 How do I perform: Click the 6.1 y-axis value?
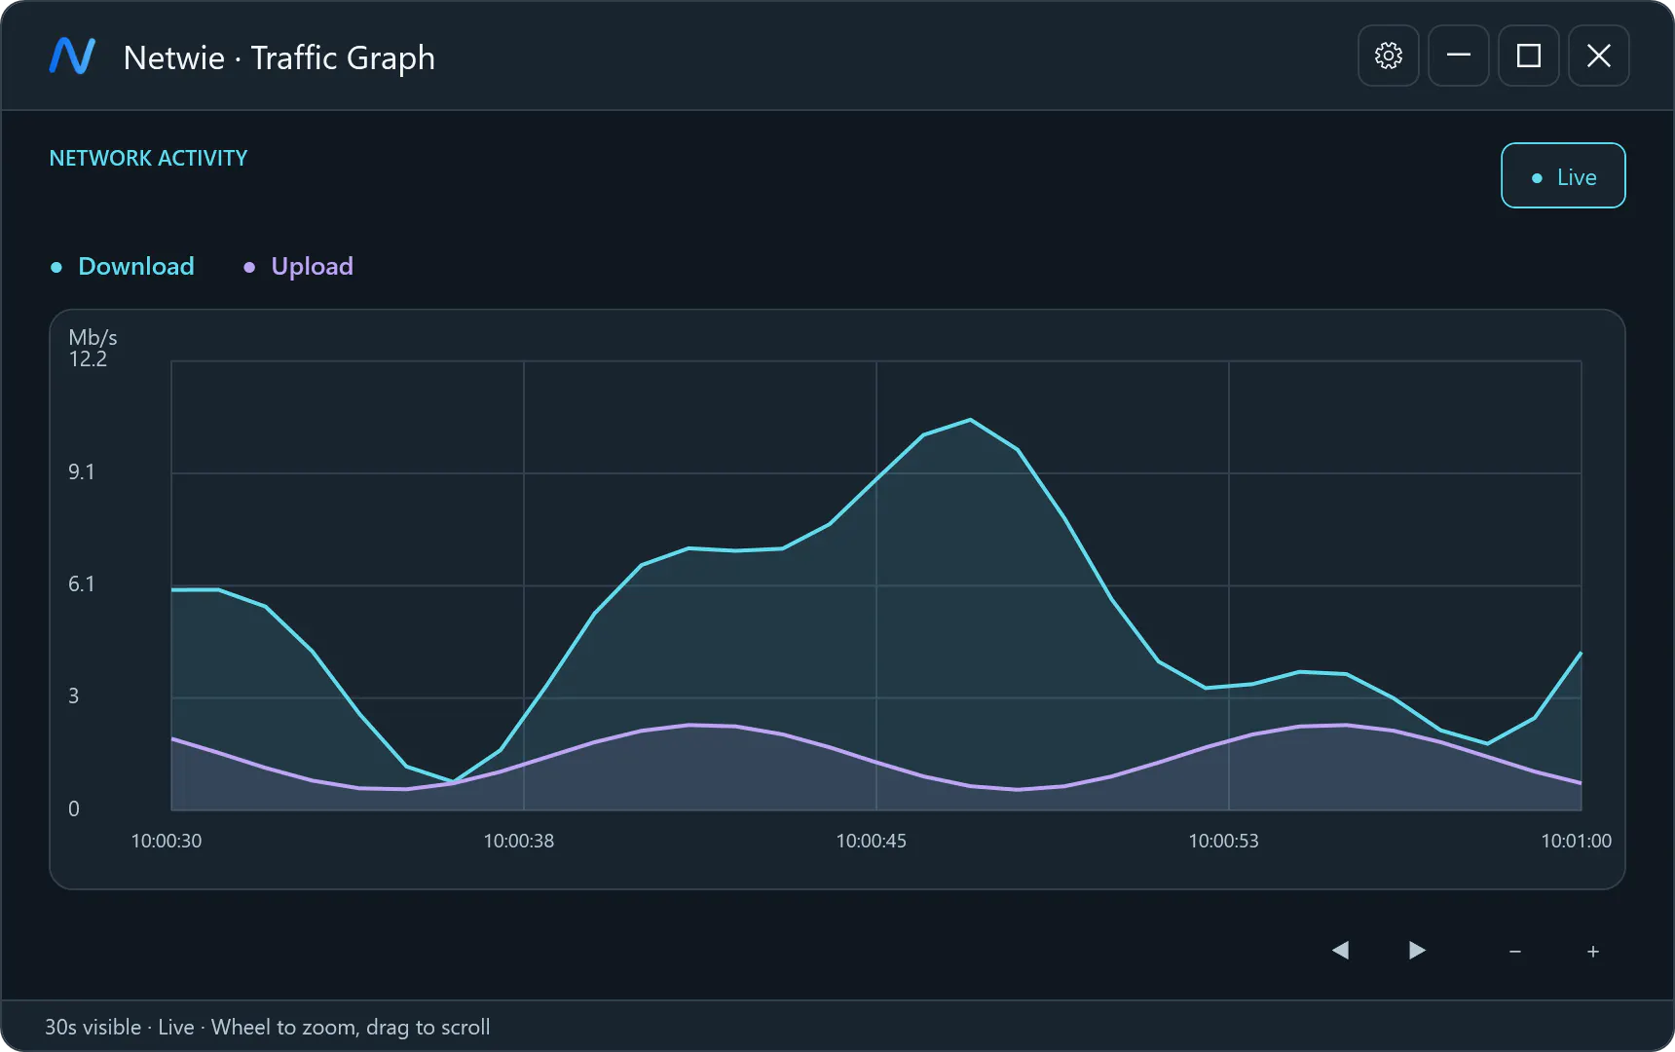(x=82, y=584)
